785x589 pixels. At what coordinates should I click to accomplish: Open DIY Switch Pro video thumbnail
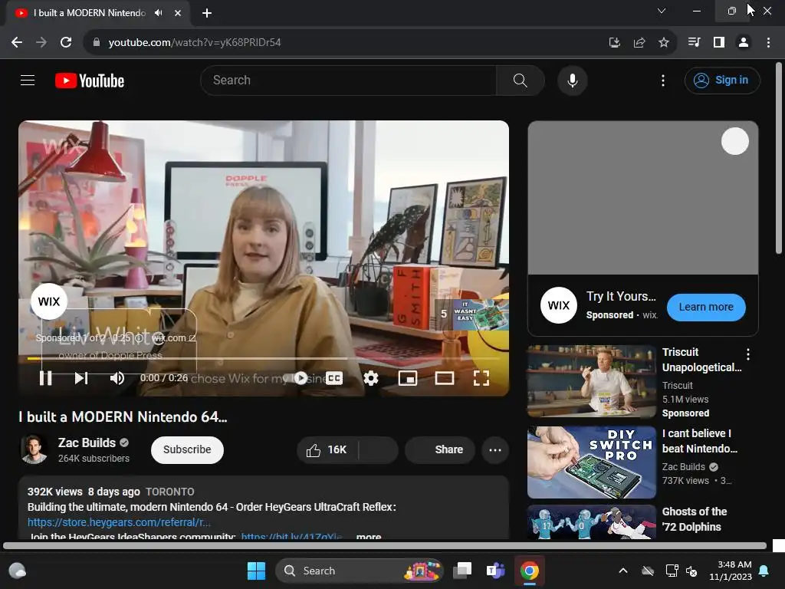click(x=591, y=462)
